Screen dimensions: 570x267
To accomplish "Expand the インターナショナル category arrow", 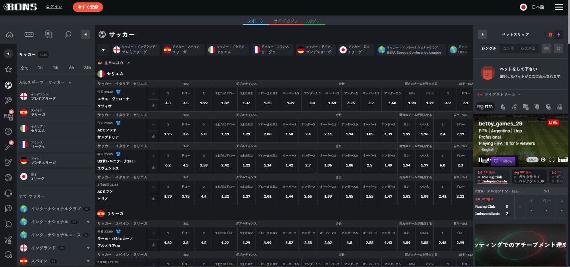I will [x=88, y=222].
